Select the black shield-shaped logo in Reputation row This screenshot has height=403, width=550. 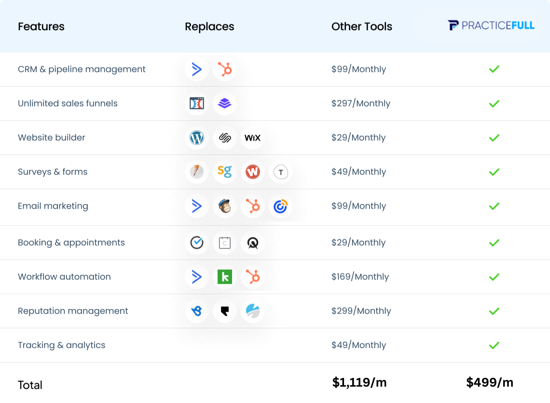[x=224, y=311]
